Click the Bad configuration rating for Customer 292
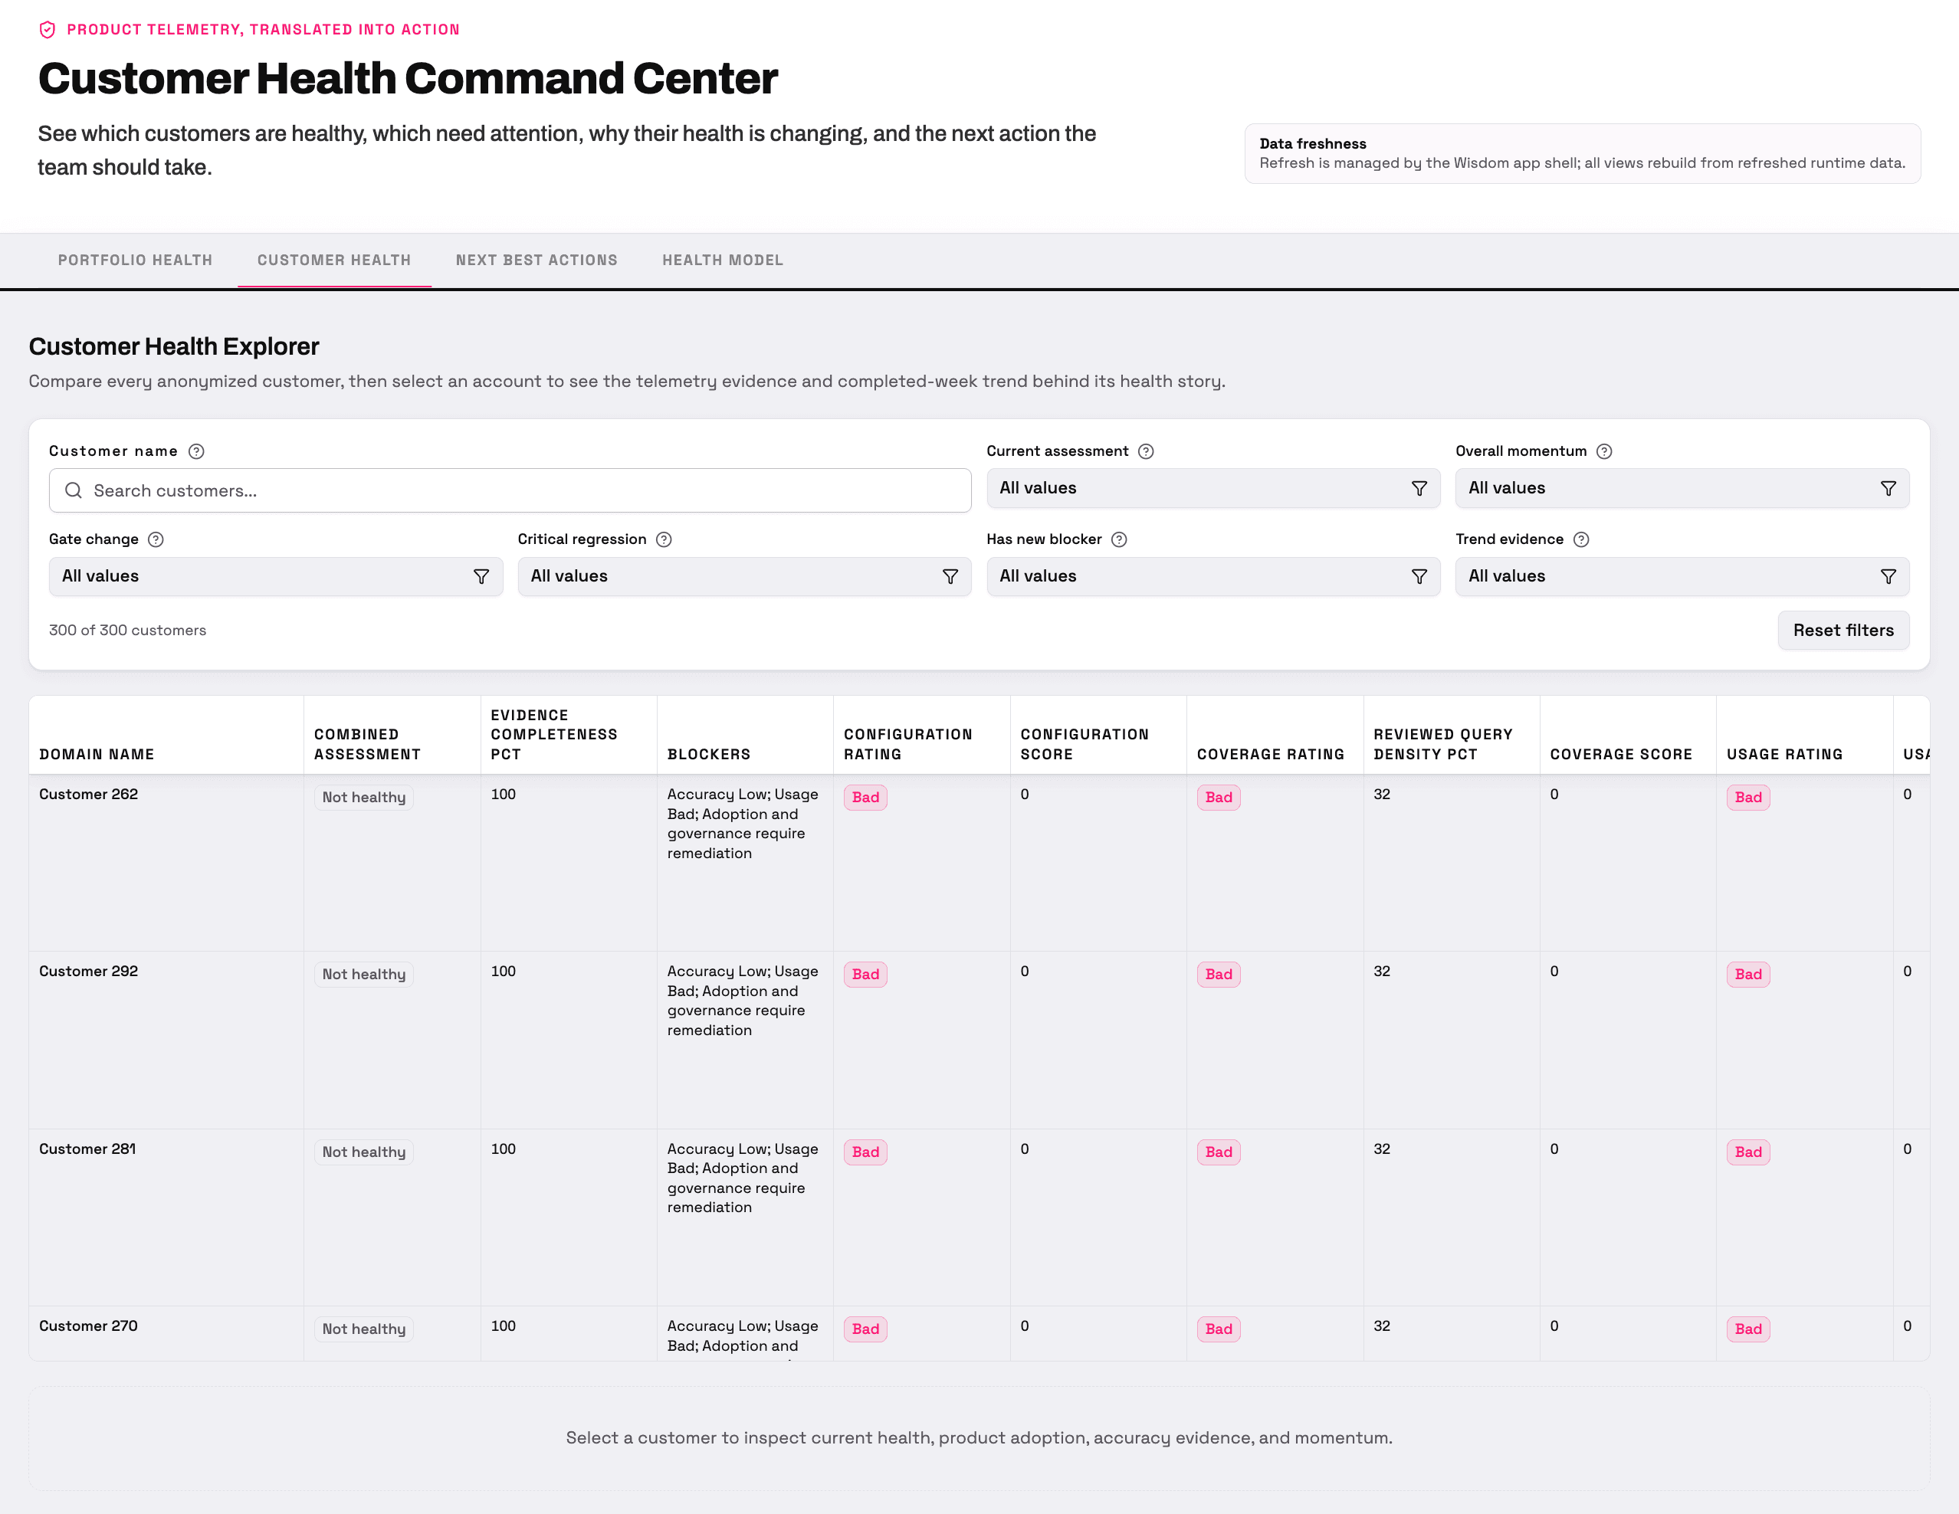This screenshot has height=1514, width=1959. (x=865, y=974)
